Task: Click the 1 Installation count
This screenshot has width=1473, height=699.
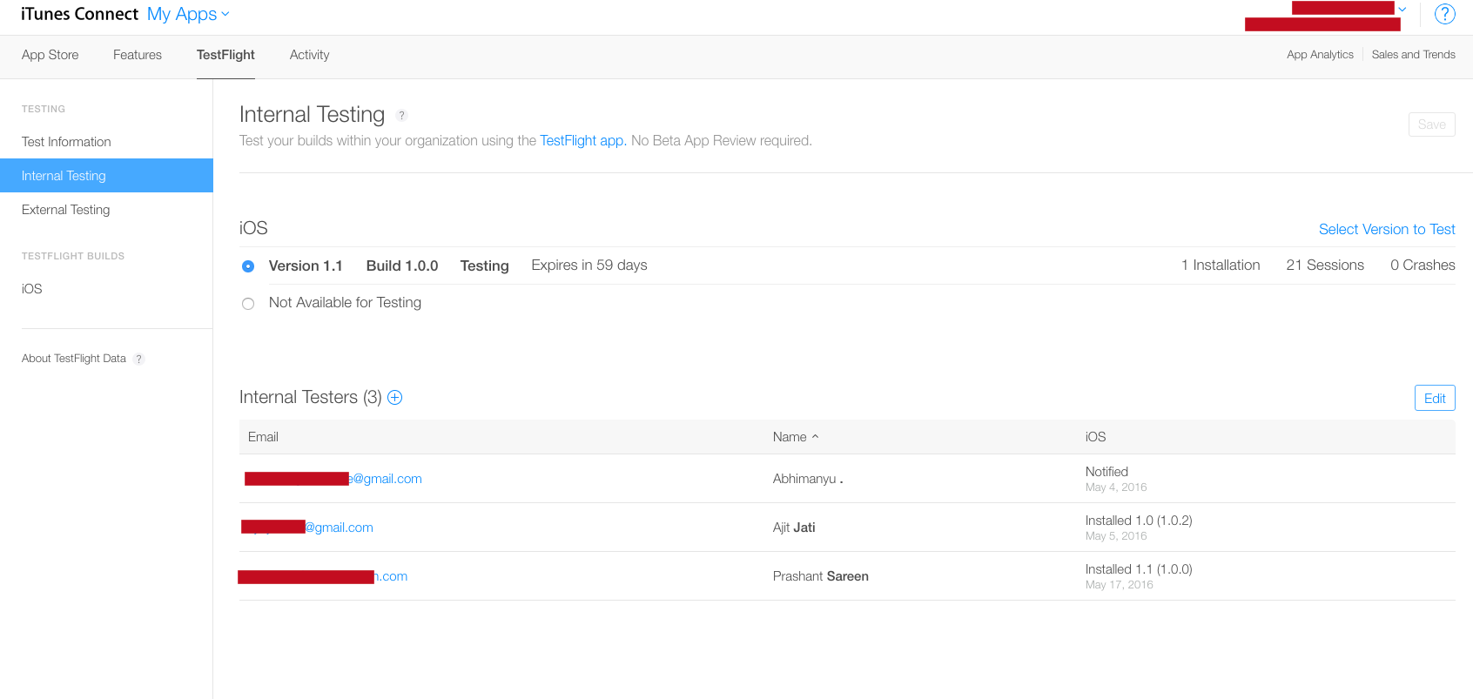Action: click(x=1221, y=265)
